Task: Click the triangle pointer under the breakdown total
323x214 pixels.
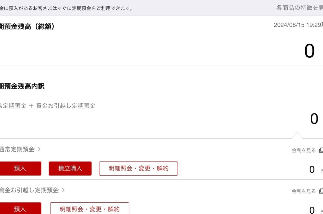Action: (x=297, y=136)
